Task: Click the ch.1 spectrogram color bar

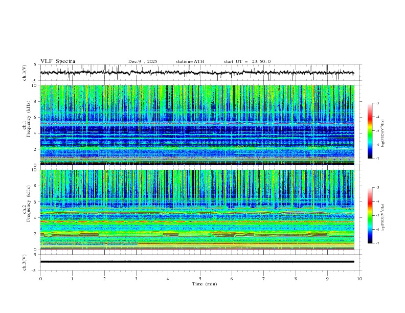Action: (370, 131)
